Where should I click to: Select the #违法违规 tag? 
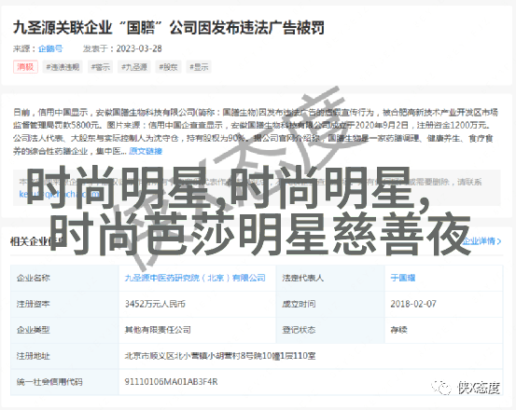point(63,67)
